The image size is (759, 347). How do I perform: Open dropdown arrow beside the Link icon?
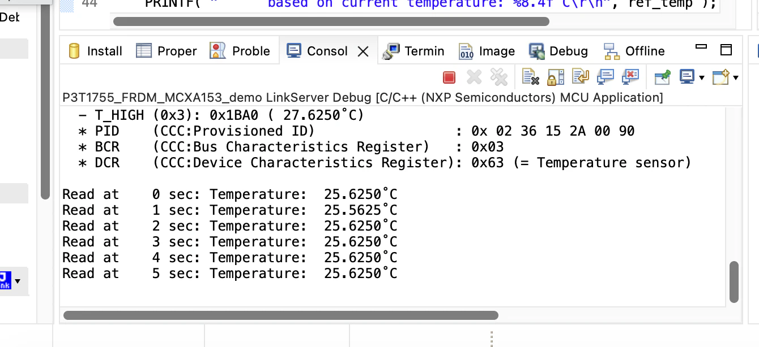(x=18, y=281)
